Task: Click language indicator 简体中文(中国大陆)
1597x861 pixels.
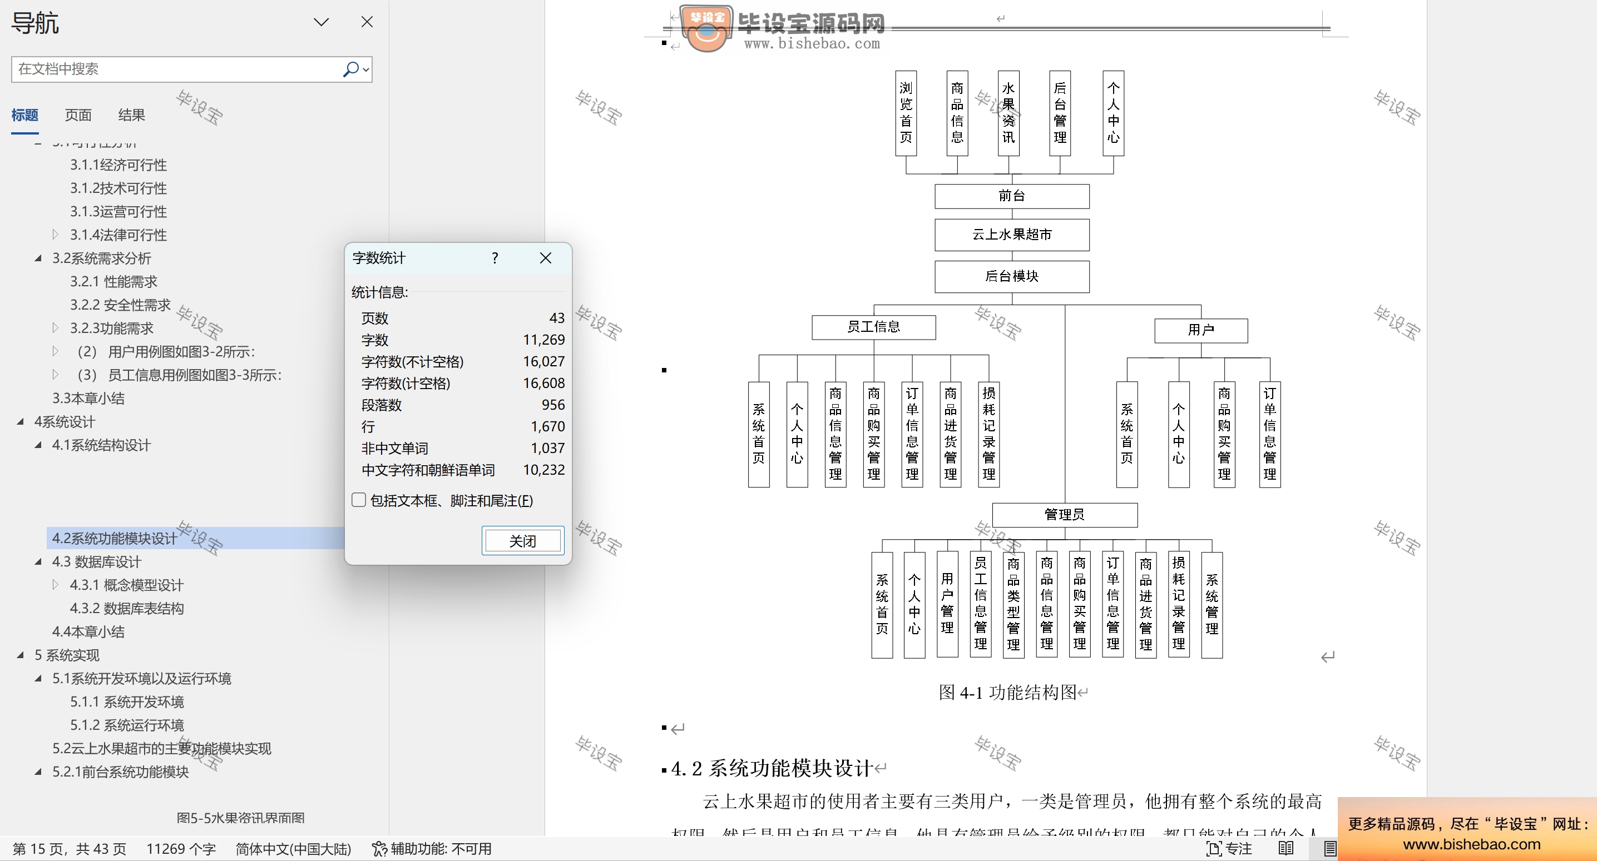Action: (x=293, y=849)
